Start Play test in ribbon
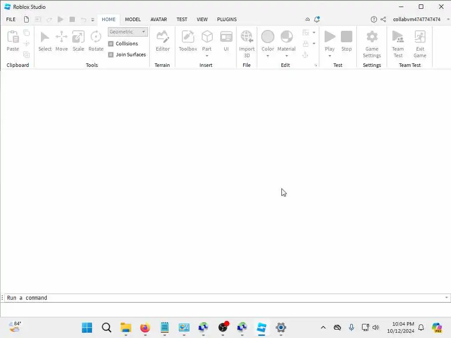The image size is (451, 338). tap(329, 41)
